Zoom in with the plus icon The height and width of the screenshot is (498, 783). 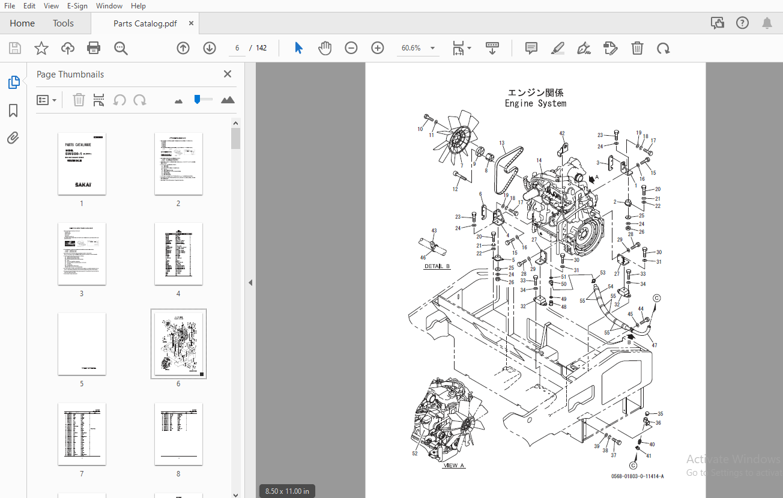tap(378, 48)
